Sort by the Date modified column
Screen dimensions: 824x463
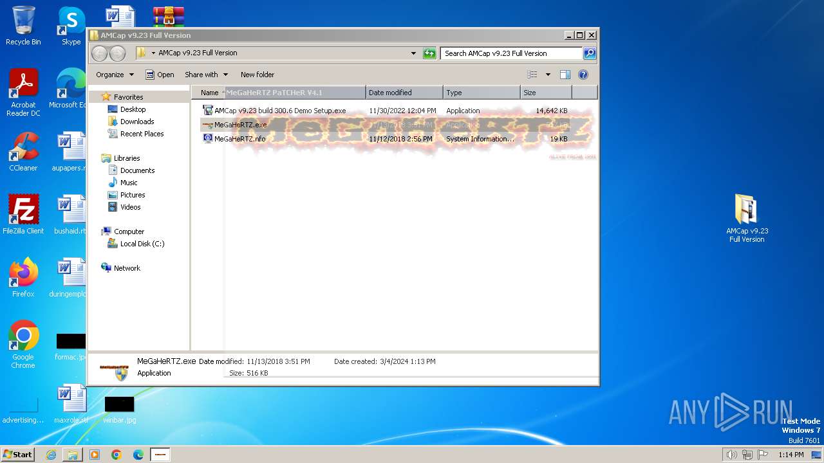coord(404,93)
